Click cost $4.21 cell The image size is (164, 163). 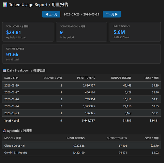point(155,99)
